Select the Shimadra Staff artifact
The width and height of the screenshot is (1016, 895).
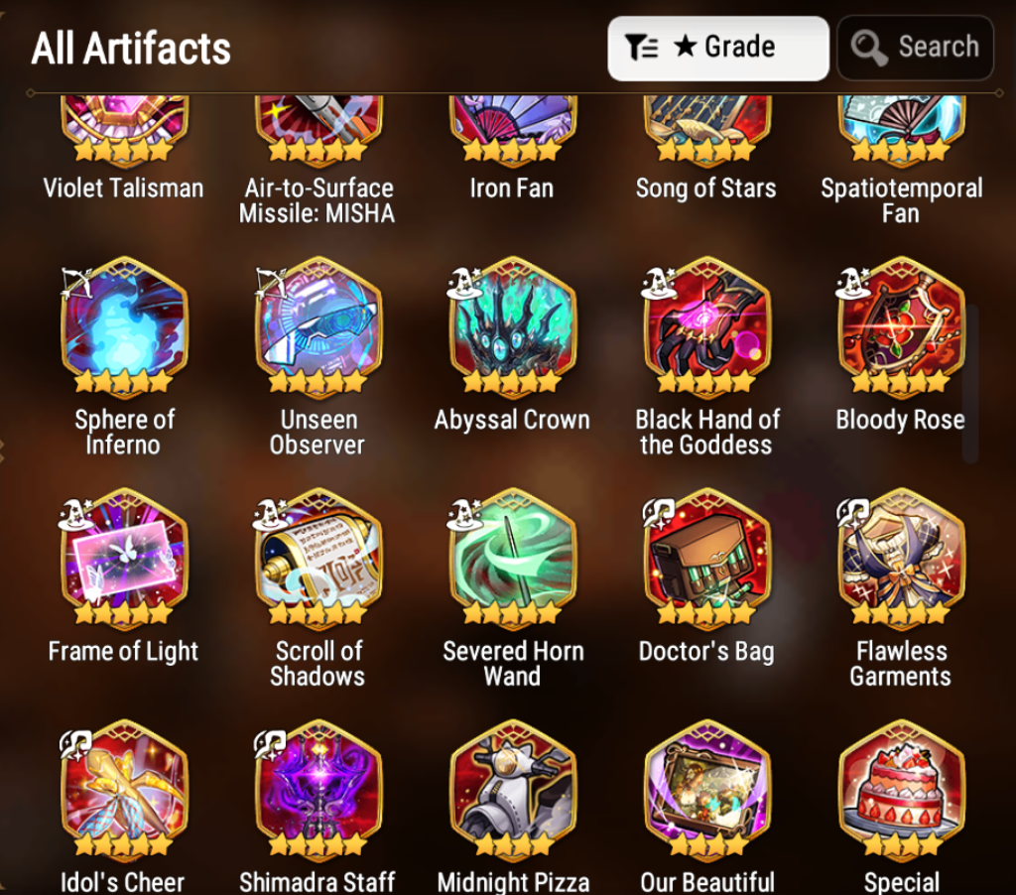tap(318, 789)
